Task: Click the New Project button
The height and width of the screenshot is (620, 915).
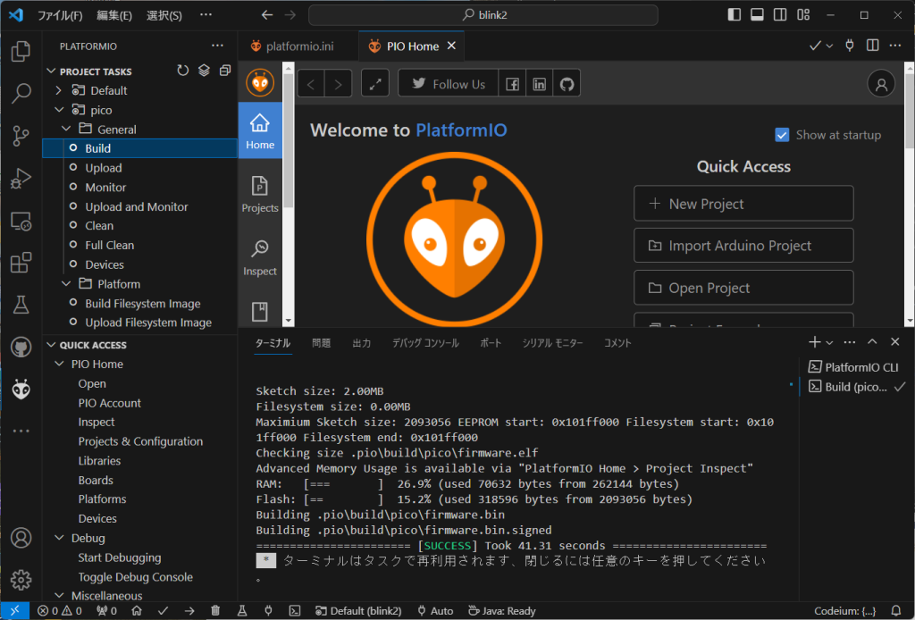Action: [x=743, y=204]
